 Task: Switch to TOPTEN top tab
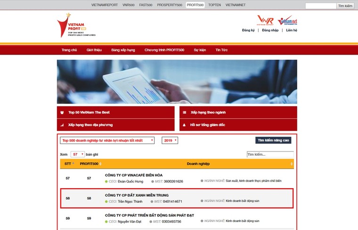tap(214, 5)
